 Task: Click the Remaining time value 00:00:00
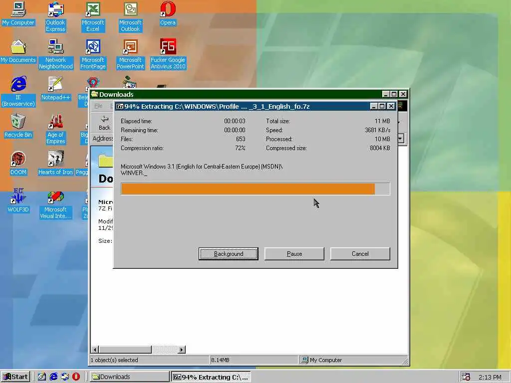tap(235, 130)
